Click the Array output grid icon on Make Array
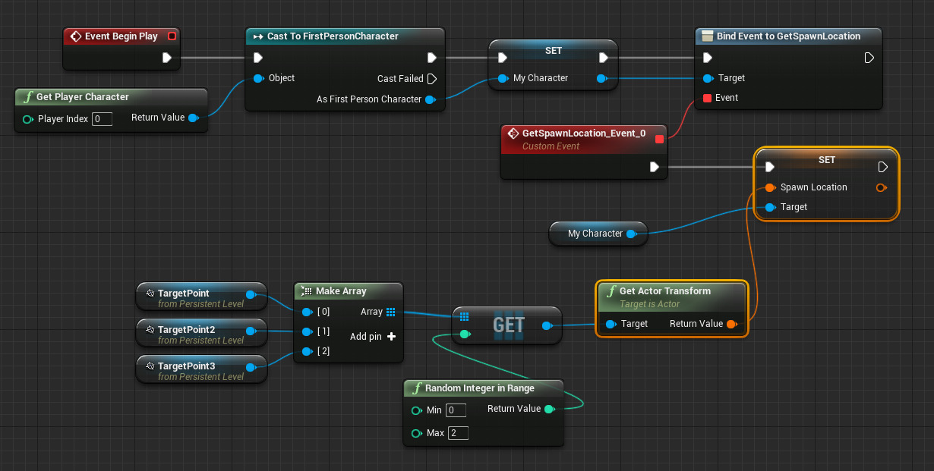 click(x=390, y=312)
